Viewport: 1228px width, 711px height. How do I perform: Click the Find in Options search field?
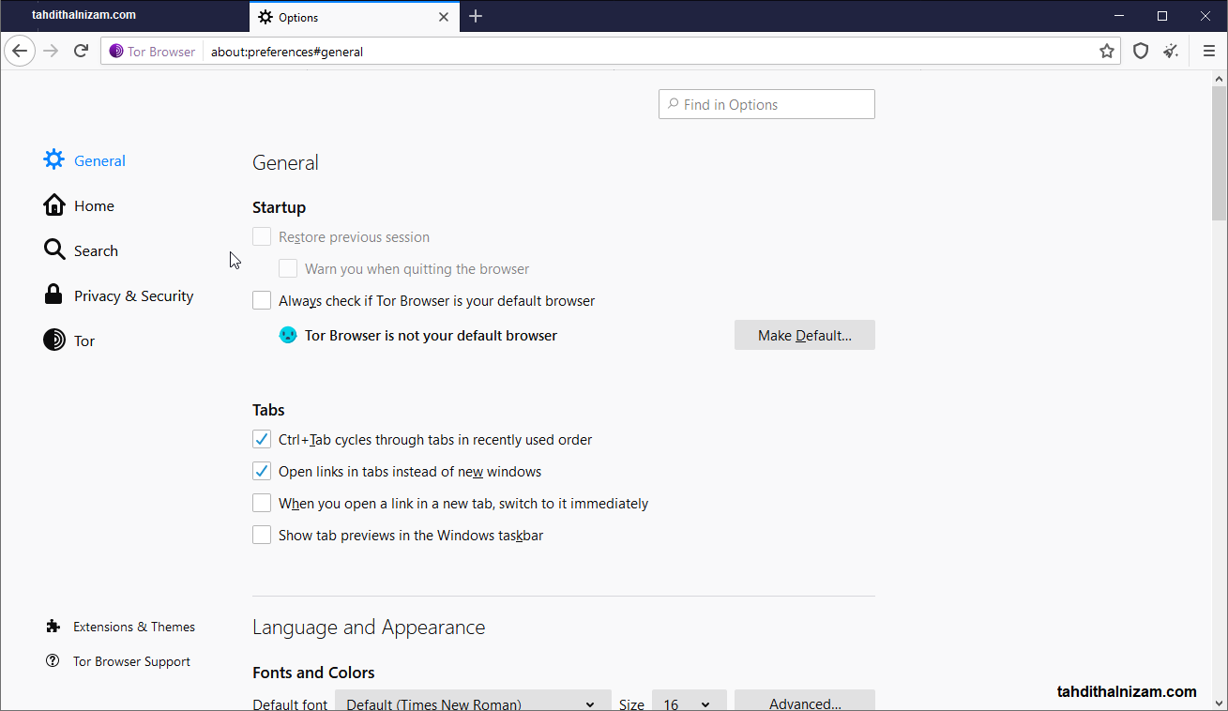766,104
